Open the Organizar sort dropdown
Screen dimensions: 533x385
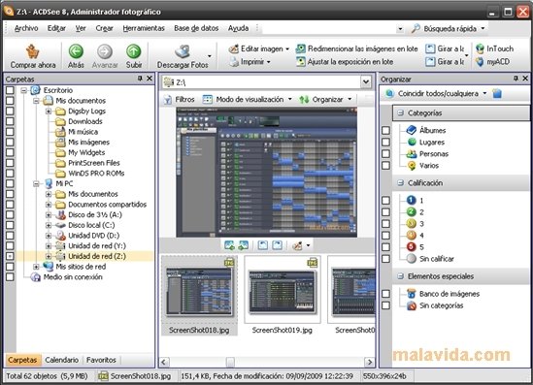click(x=350, y=100)
